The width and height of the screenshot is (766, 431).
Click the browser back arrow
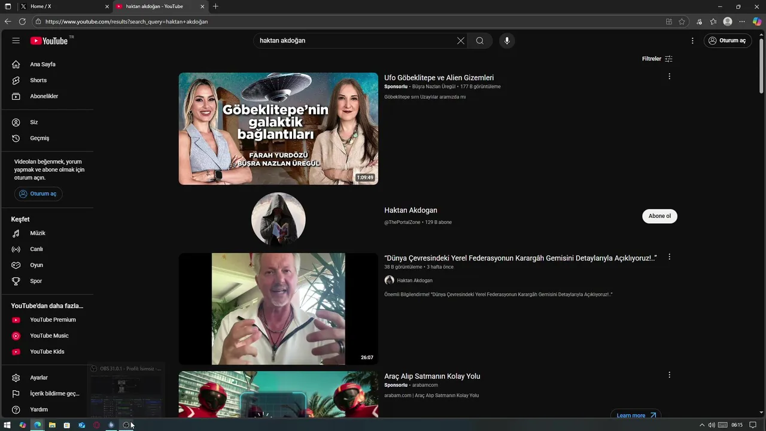click(x=8, y=22)
